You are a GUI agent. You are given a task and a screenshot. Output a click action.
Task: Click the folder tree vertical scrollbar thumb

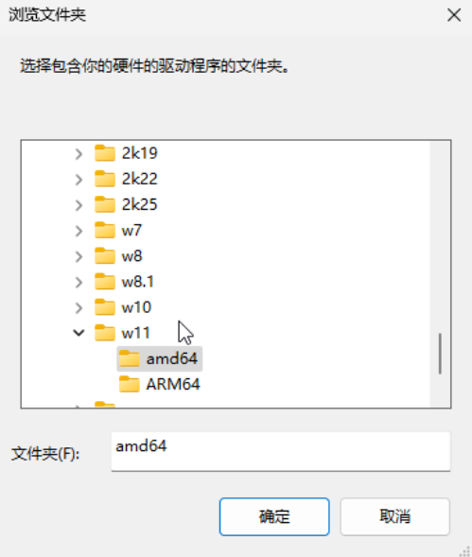pos(440,354)
